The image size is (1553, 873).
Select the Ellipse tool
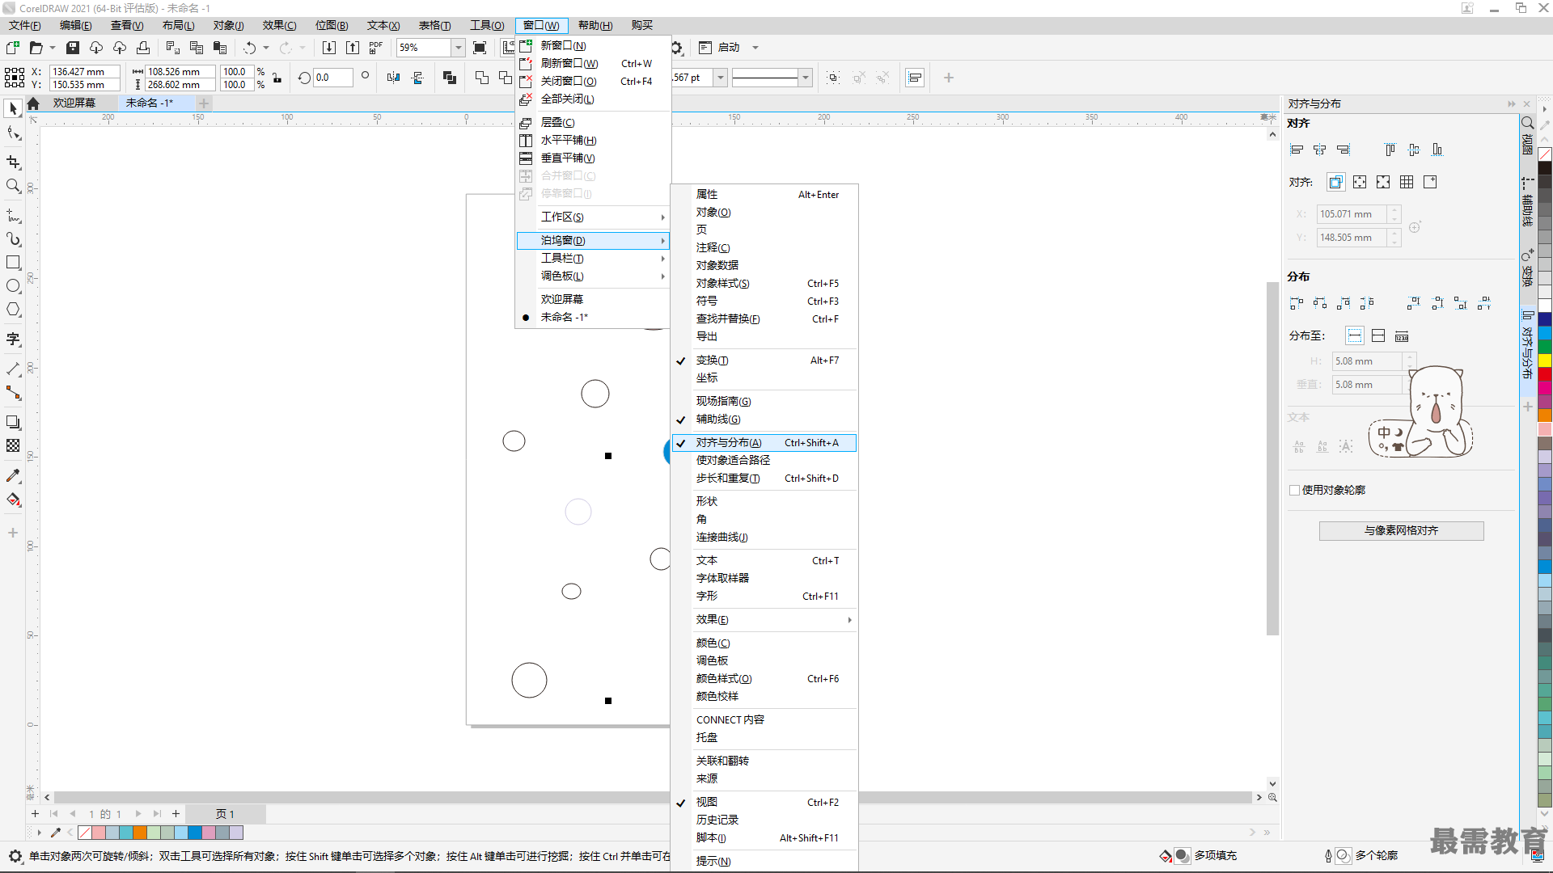pyautogui.click(x=13, y=286)
